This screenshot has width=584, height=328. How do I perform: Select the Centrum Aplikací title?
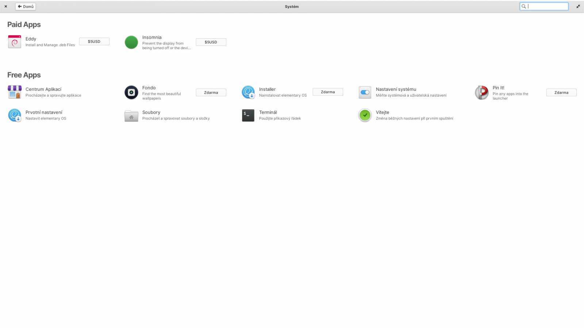[x=43, y=89]
